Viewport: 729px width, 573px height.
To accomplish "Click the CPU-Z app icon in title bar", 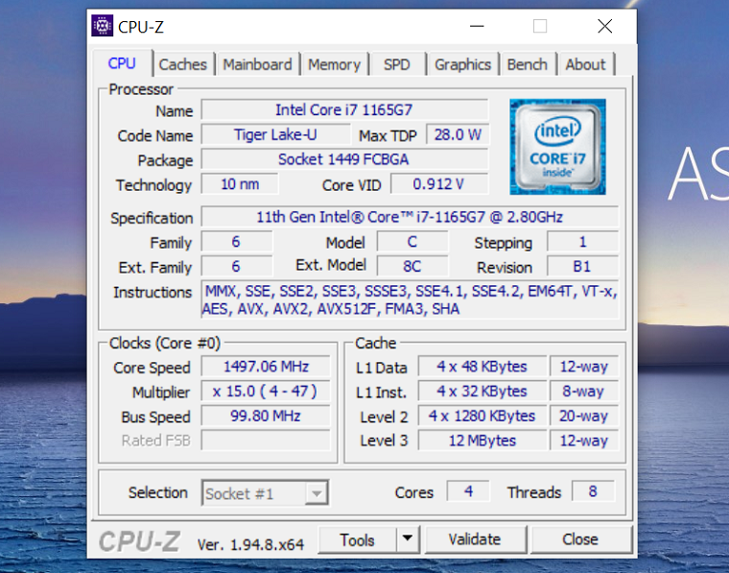I will pyautogui.click(x=103, y=26).
